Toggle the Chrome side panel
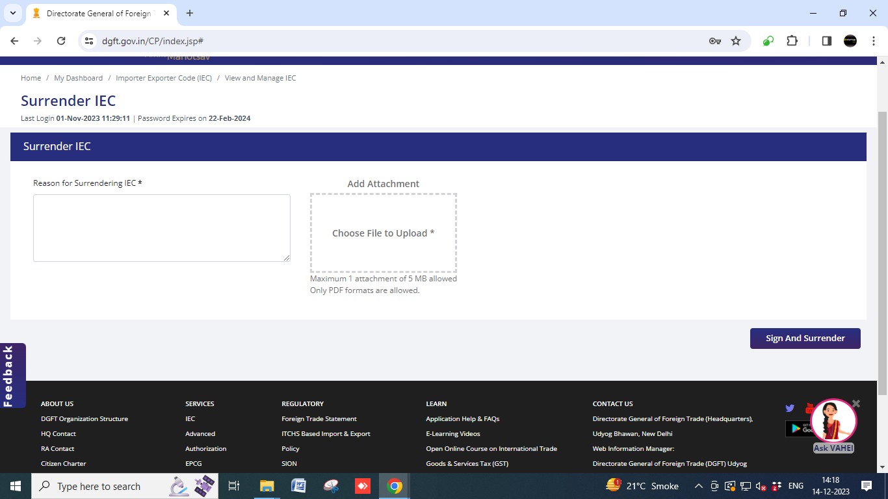 (x=827, y=41)
